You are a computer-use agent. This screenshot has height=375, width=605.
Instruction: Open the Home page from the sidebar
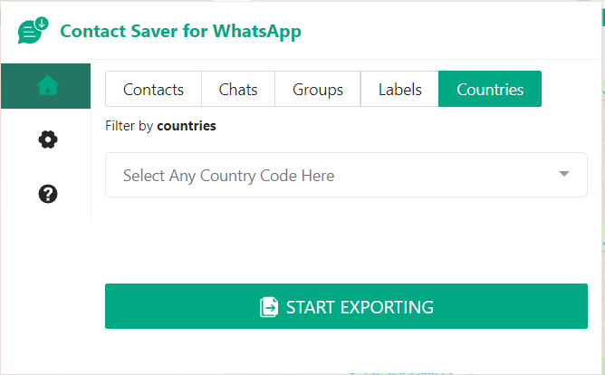pos(47,86)
